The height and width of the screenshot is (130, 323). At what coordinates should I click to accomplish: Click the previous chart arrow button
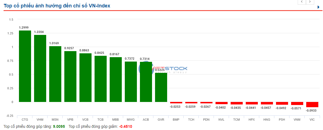[x=302, y=2]
